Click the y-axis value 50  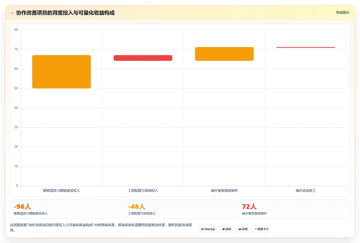click(x=16, y=88)
